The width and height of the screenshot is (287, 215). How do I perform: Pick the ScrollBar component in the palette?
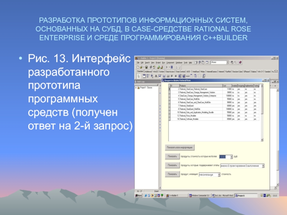[188, 76]
